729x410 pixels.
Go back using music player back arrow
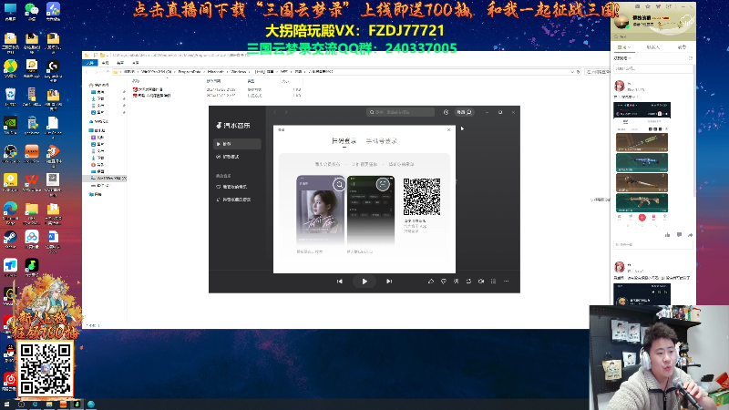(275, 112)
